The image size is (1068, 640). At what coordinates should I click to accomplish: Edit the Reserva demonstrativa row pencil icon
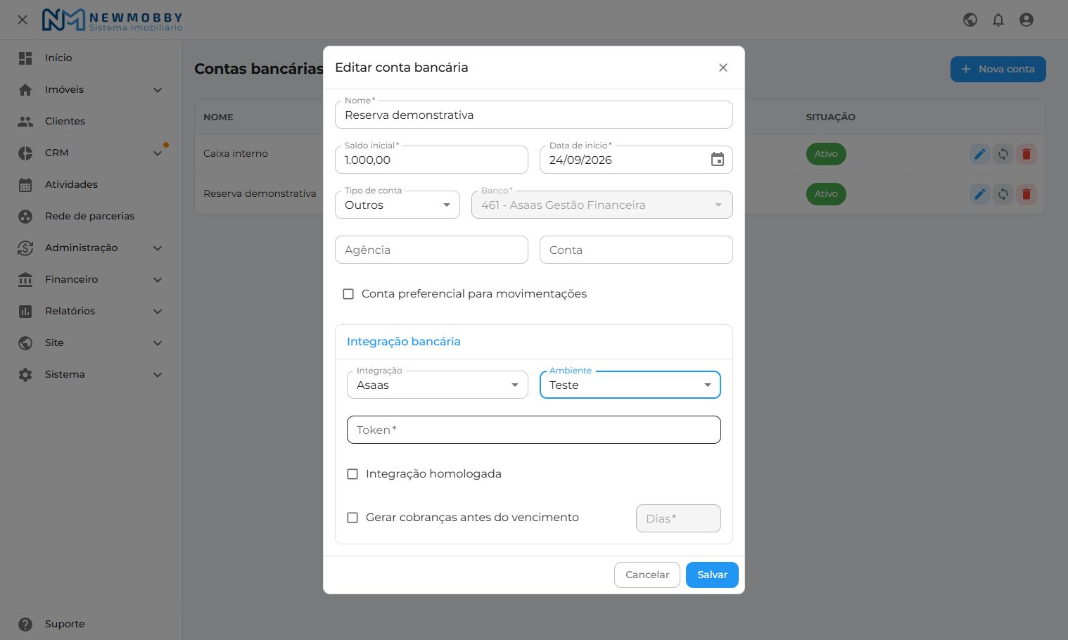(980, 194)
